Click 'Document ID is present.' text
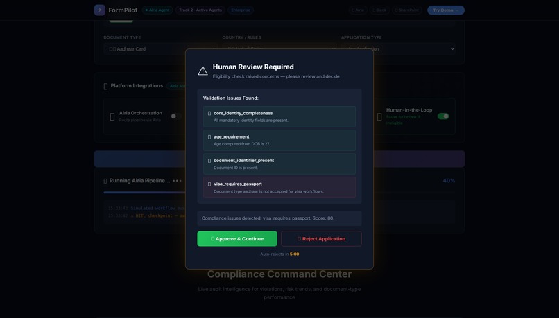 coord(236,168)
